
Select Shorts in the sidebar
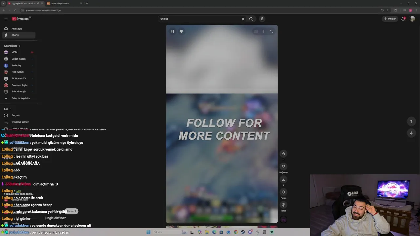point(19,35)
